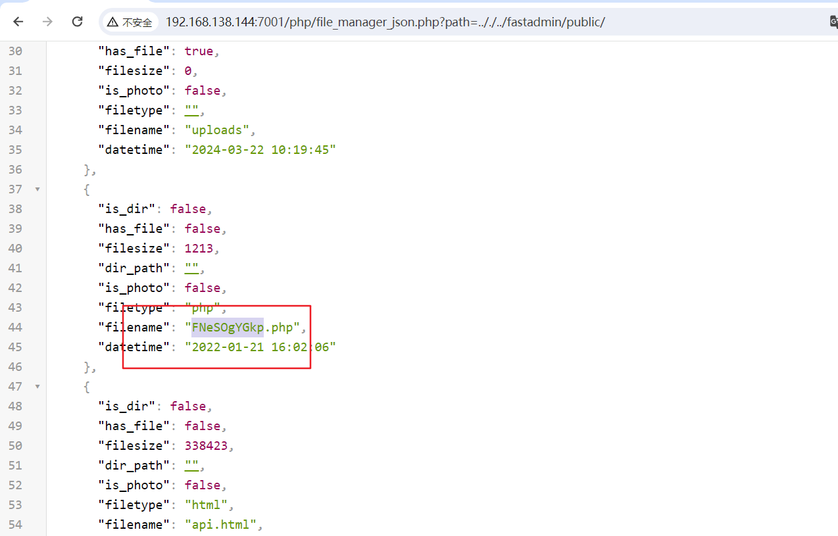Click the "filename" key on line 34

(134, 130)
